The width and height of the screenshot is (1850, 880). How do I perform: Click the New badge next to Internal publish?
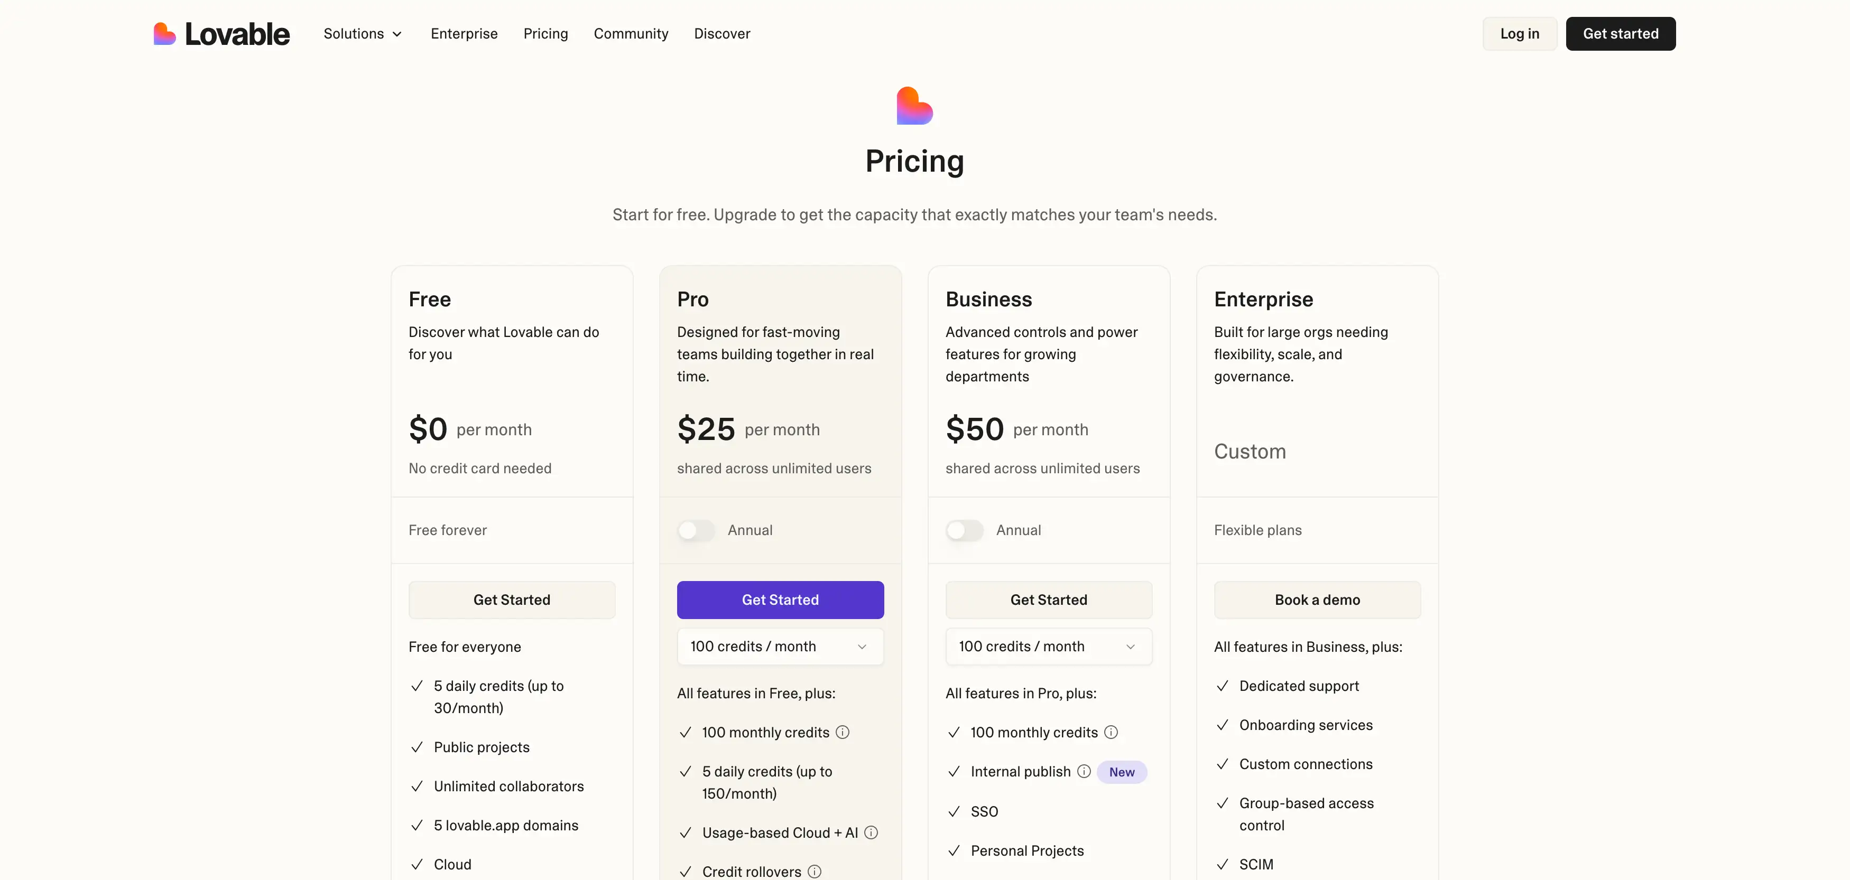1121,771
